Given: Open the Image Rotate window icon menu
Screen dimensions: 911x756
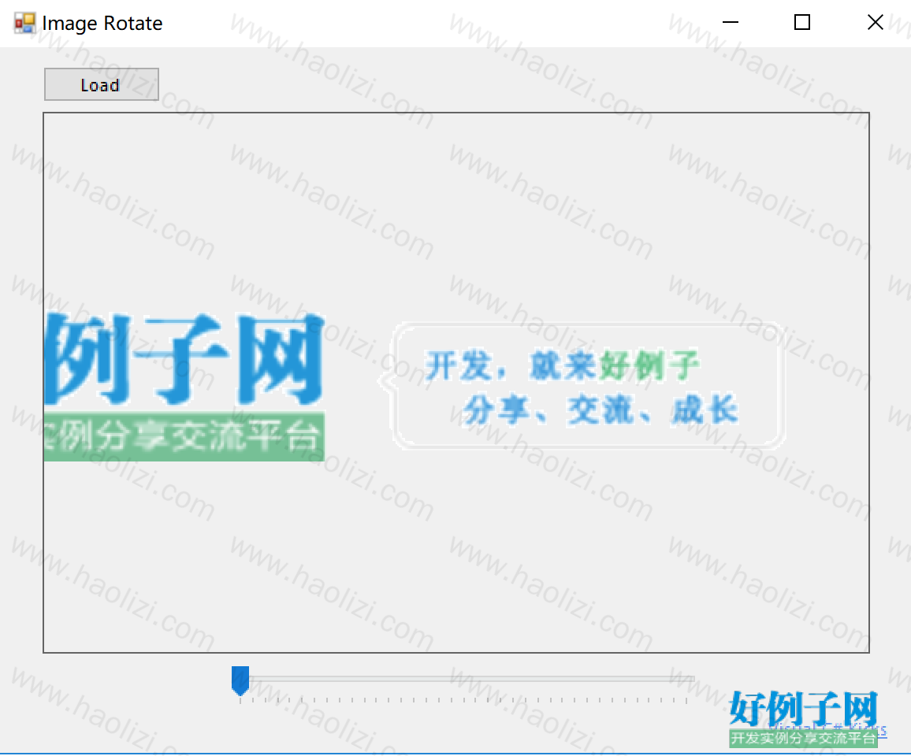Looking at the screenshot, I should [x=24, y=23].
